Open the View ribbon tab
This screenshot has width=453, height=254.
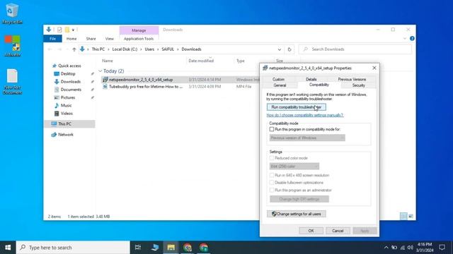pos(109,39)
